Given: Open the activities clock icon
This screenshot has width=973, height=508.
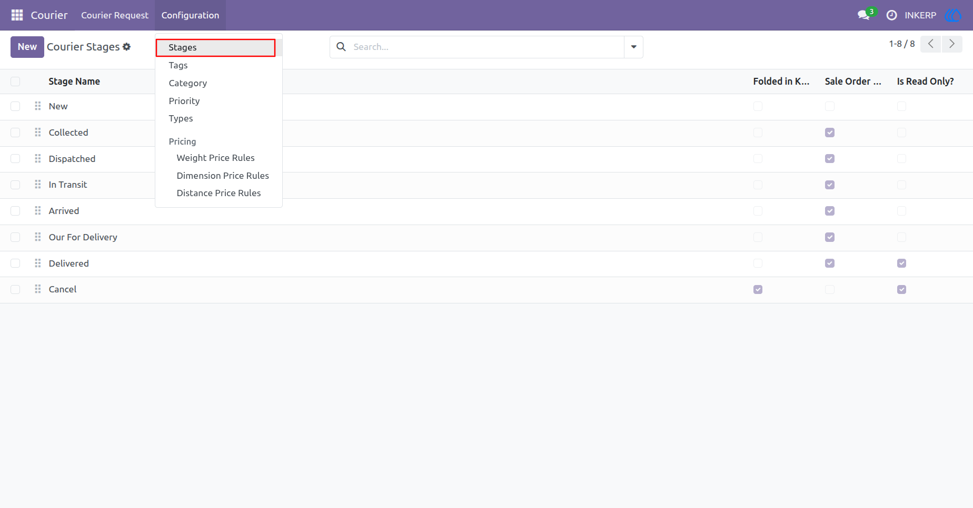Looking at the screenshot, I should 891,15.
